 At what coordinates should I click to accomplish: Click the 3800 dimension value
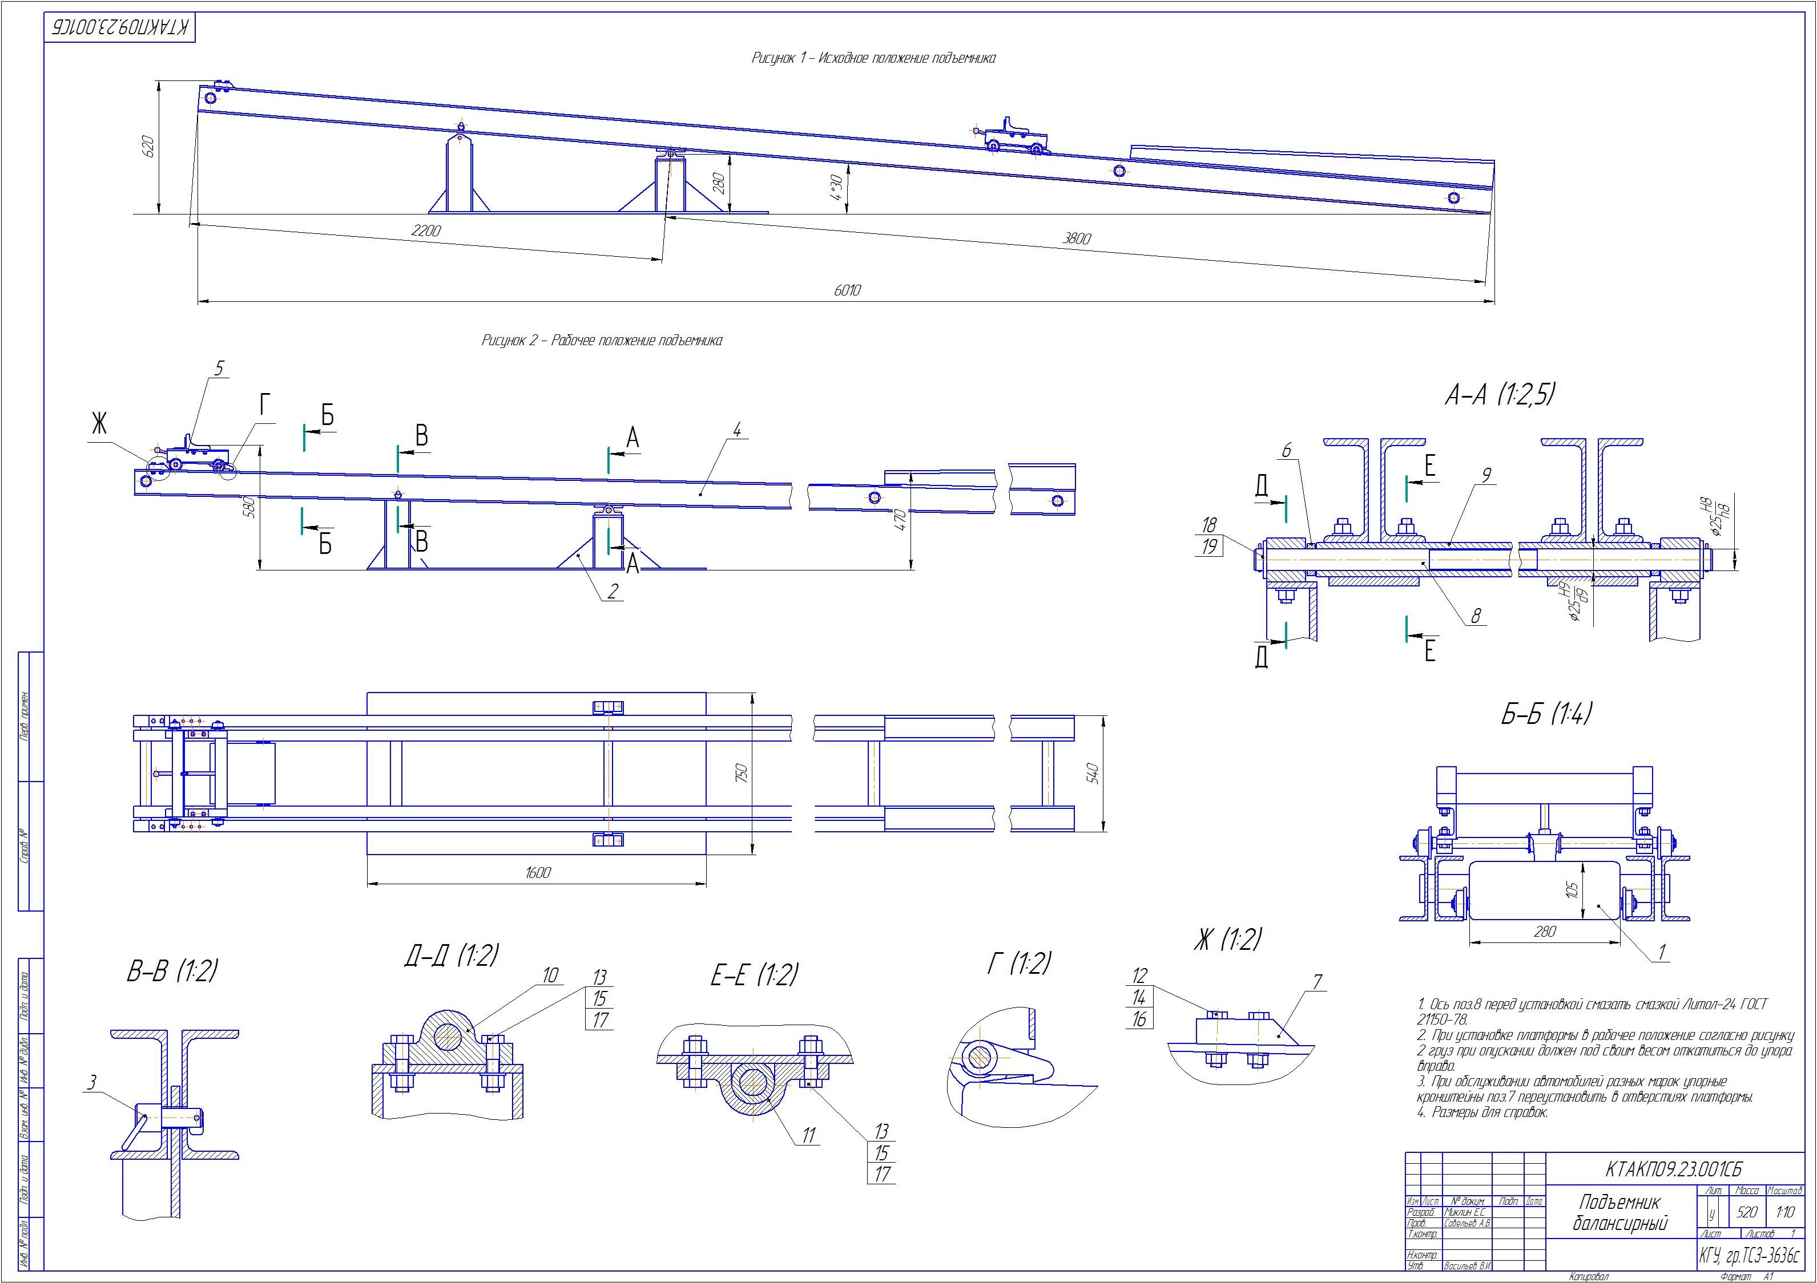tap(1076, 238)
